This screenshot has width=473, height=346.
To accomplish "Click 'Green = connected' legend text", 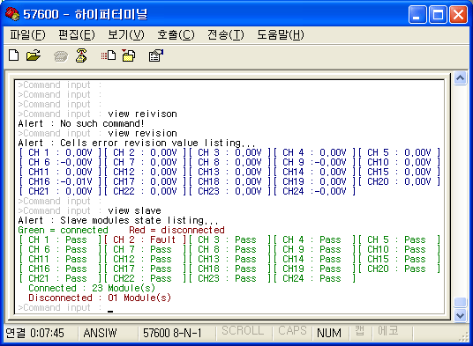I will (x=63, y=230).
